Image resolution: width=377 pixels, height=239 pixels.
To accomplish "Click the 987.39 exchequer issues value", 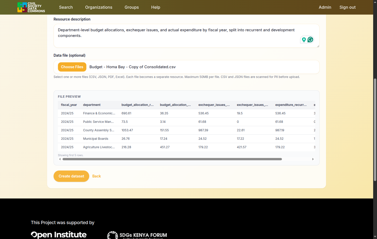I will [203, 130].
